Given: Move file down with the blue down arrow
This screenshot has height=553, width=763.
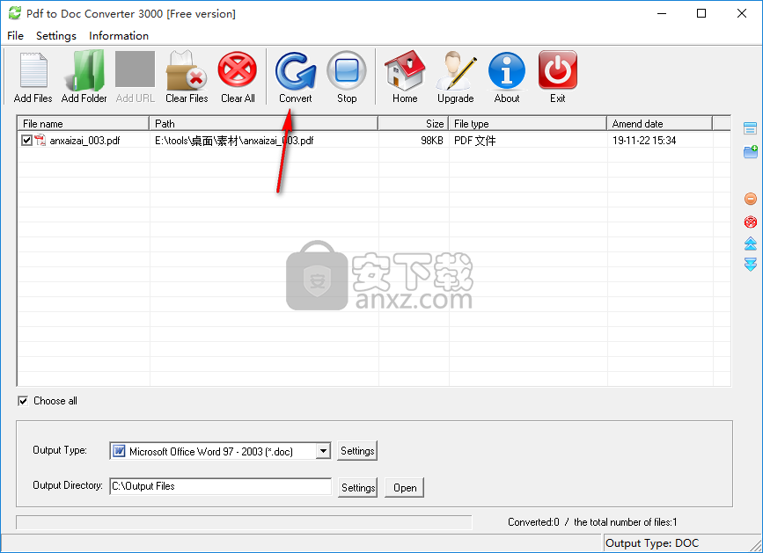Looking at the screenshot, I should pos(751,265).
